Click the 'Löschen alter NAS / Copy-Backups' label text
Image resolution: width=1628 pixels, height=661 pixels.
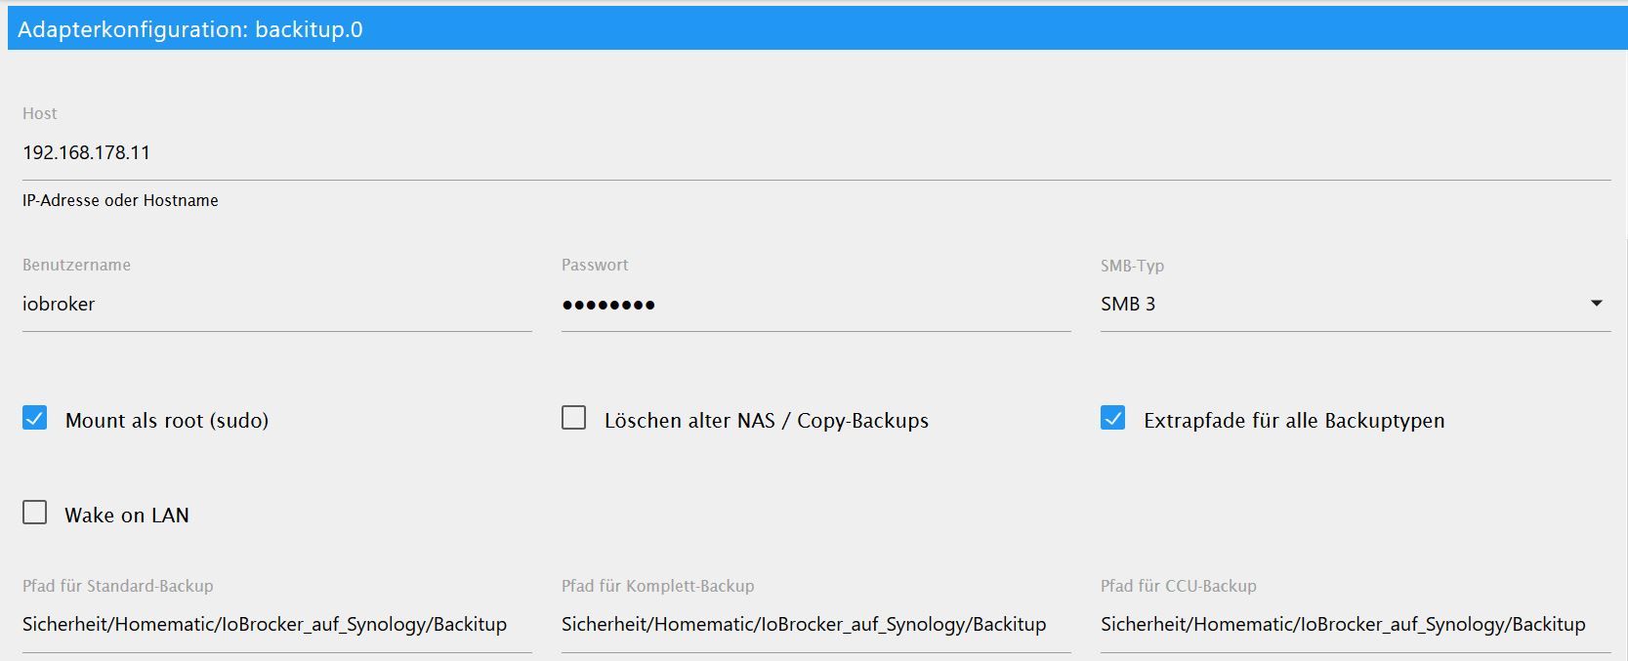tap(766, 421)
